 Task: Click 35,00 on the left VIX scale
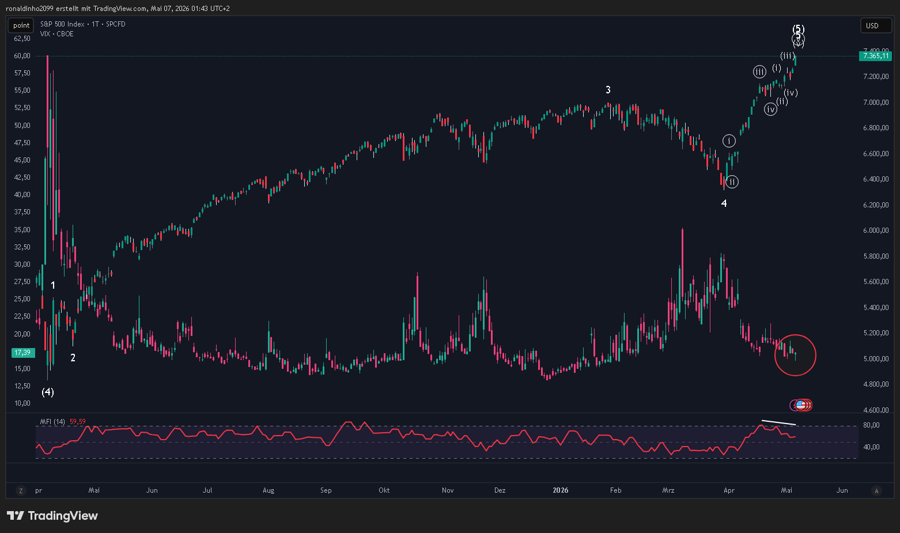(22, 230)
